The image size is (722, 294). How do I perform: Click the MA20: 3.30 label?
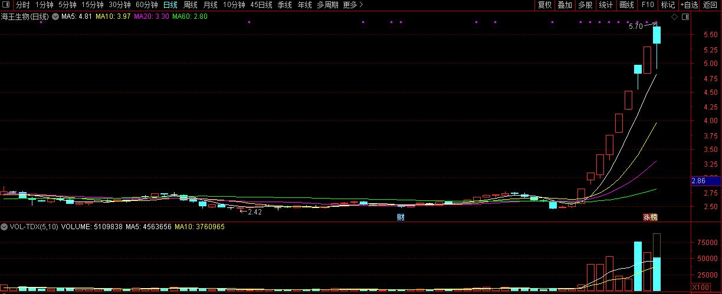pyautogui.click(x=152, y=16)
